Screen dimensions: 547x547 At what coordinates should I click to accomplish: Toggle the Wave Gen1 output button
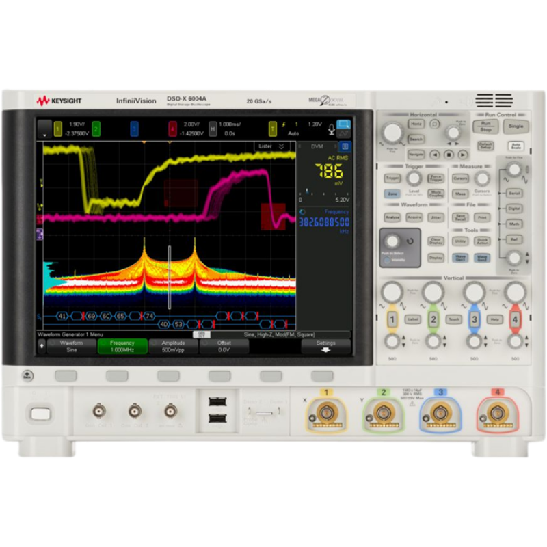click(x=460, y=258)
